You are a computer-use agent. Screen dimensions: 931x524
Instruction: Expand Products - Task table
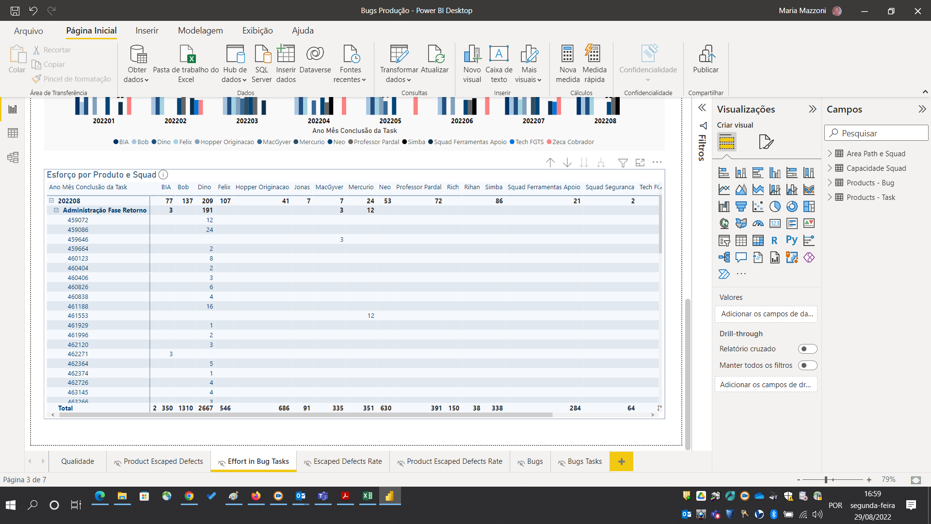click(830, 197)
